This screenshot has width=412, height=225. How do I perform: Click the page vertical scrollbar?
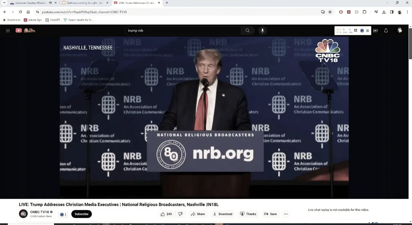pos(410,44)
